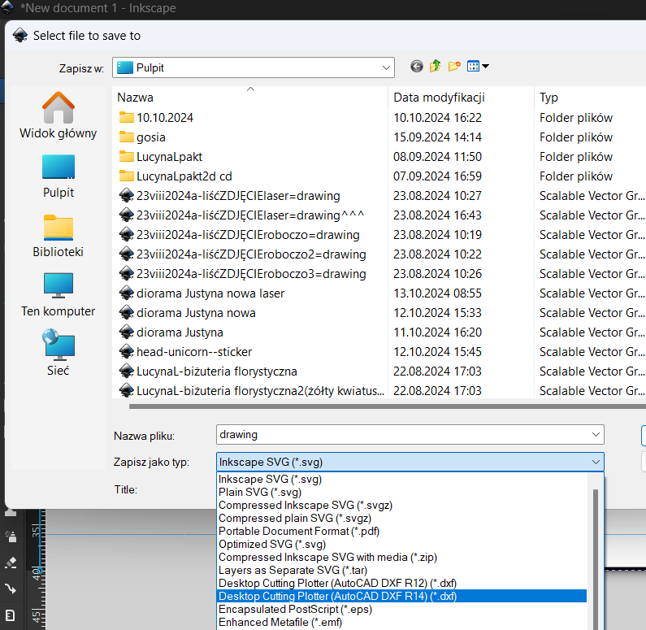Choose Portable Document Format (*.pdf)
This screenshot has width=646, height=630.
point(401,531)
